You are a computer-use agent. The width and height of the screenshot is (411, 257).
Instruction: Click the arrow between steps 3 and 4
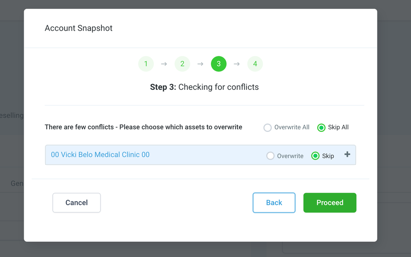(x=237, y=64)
